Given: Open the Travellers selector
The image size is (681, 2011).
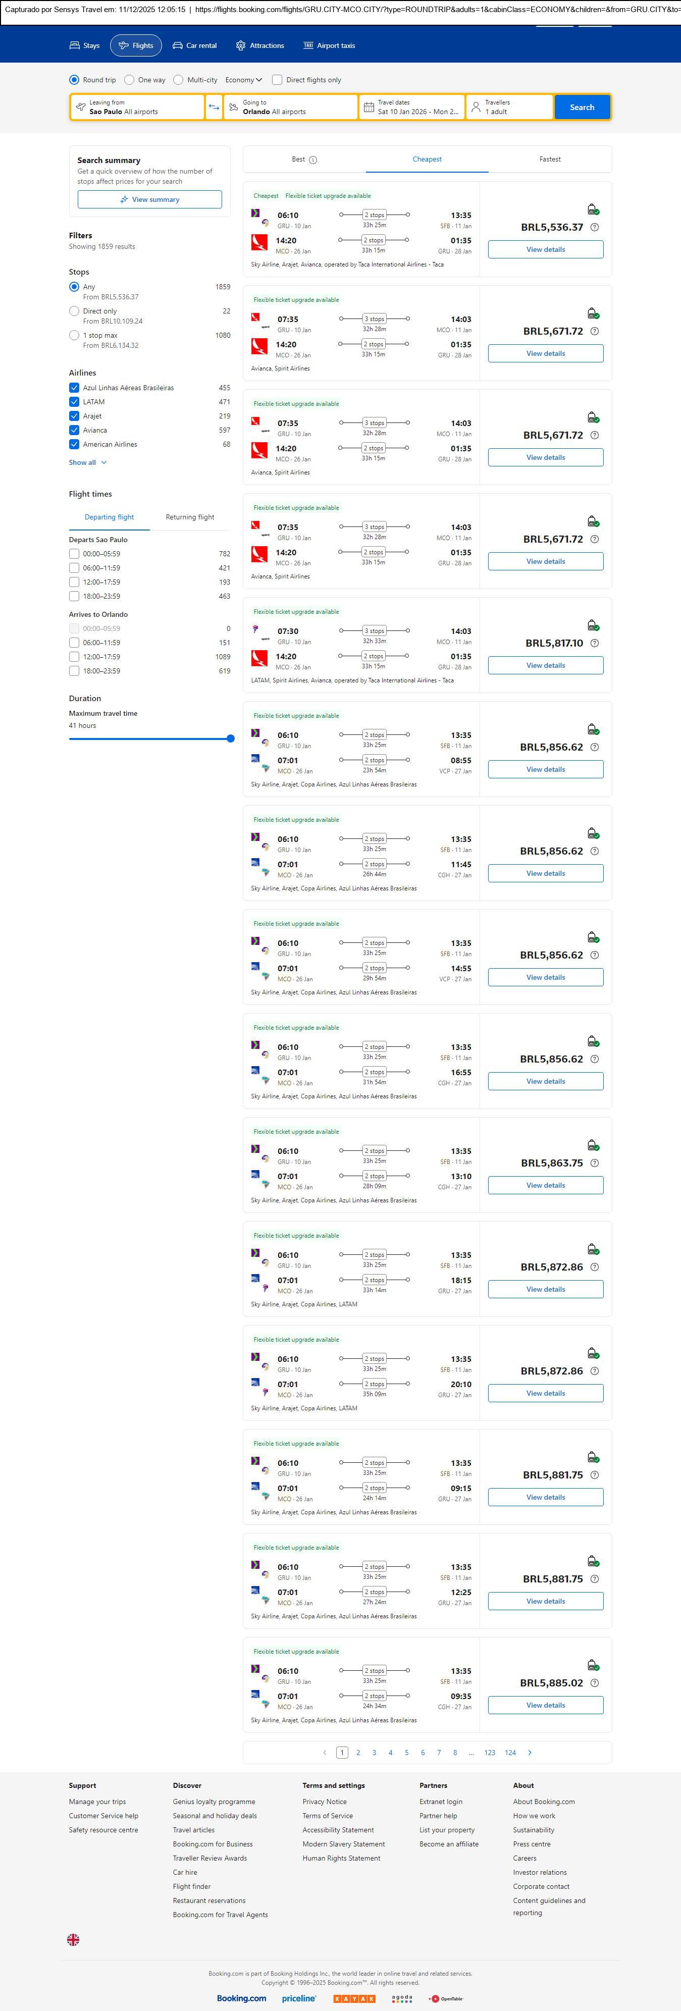Looking at the screenshot, I should 509,107.
